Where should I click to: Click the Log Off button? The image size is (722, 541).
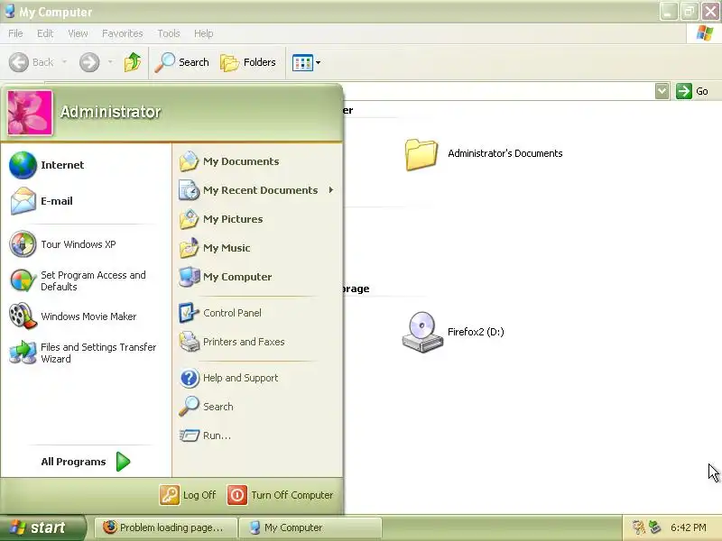point(189,495)
